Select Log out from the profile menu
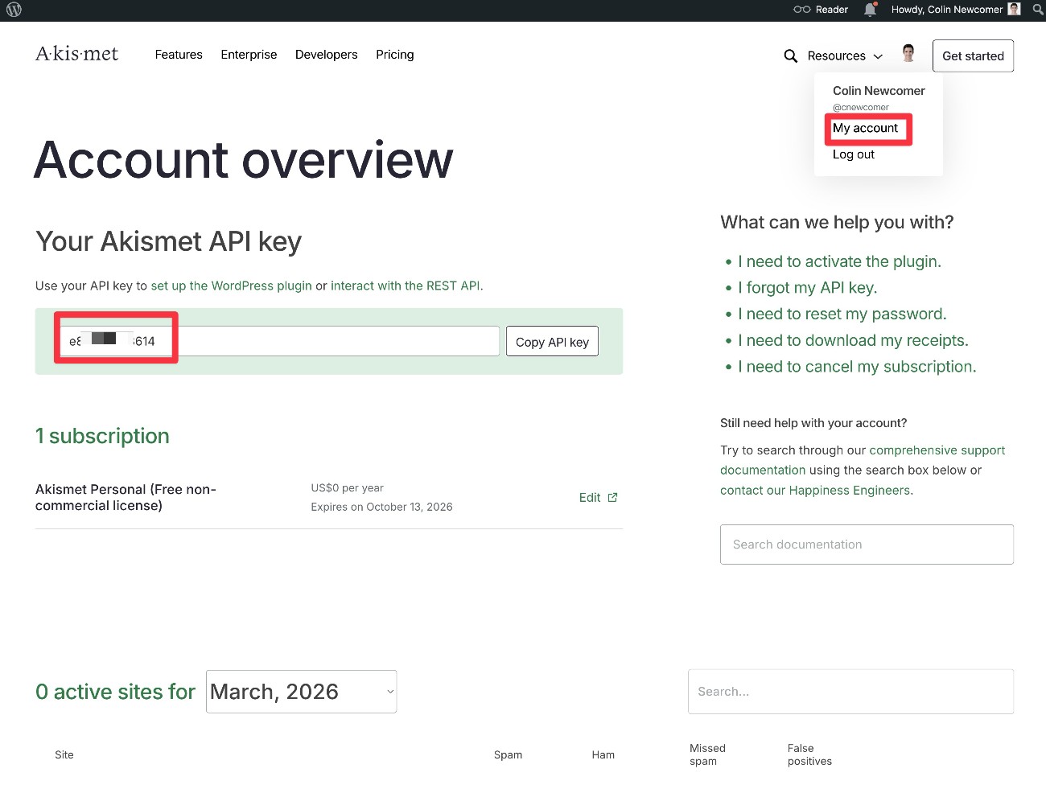 tap(853, 154)
